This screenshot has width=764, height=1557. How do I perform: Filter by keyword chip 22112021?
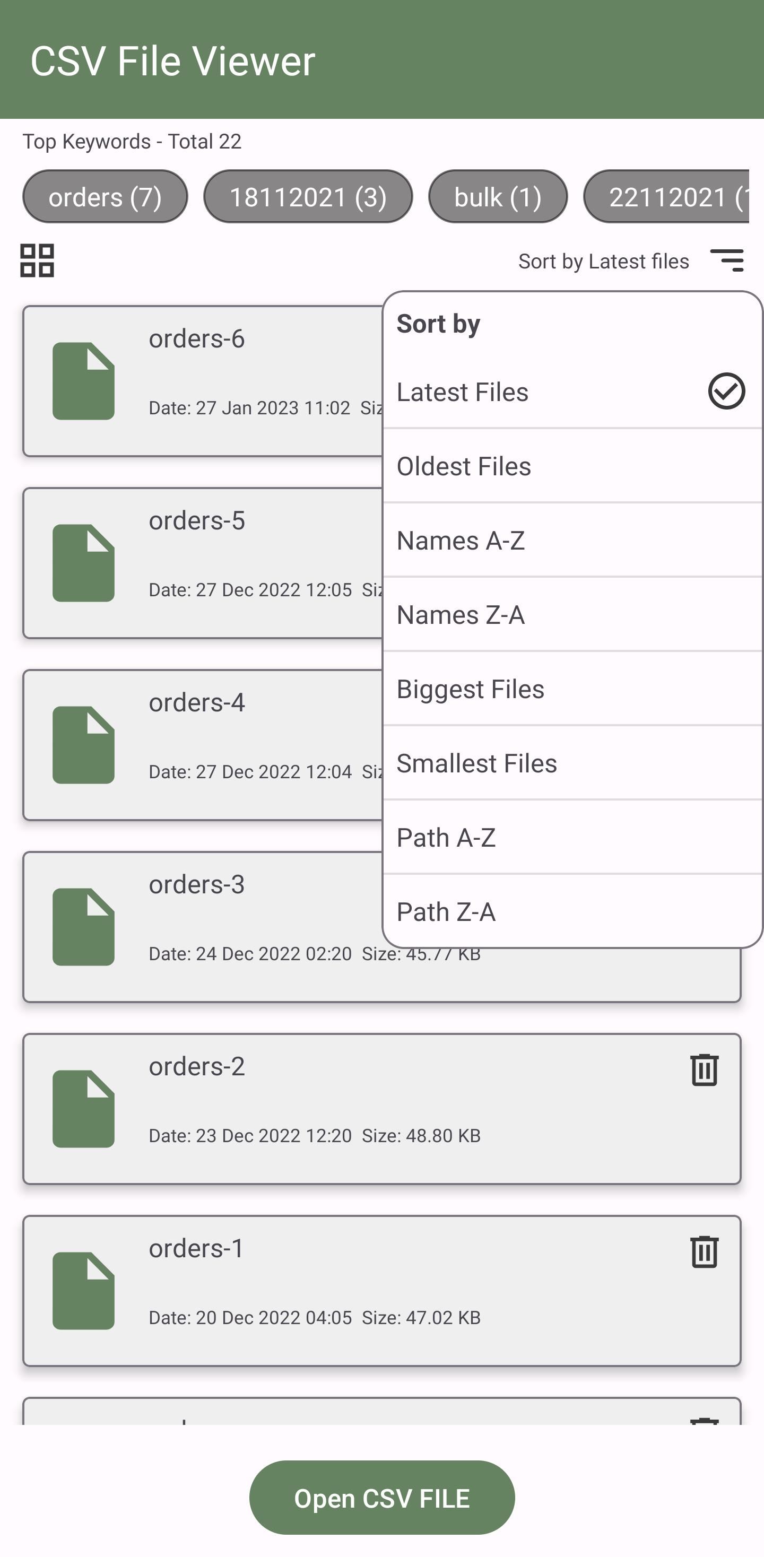666,196
